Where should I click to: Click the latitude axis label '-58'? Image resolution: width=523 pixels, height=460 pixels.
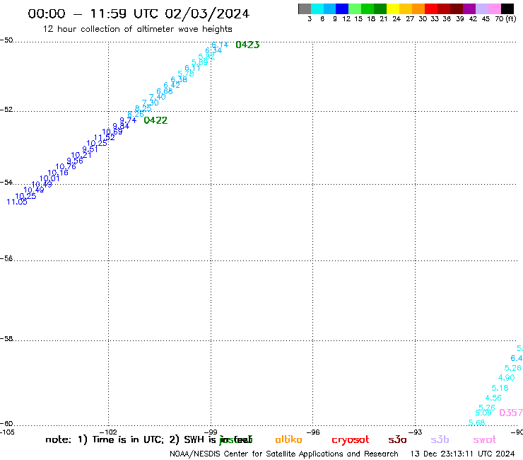pyautogui.click(x=6, y=339)
